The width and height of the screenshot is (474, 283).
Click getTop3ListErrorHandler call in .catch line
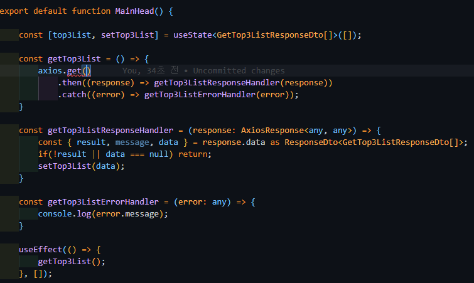[200, 95]
